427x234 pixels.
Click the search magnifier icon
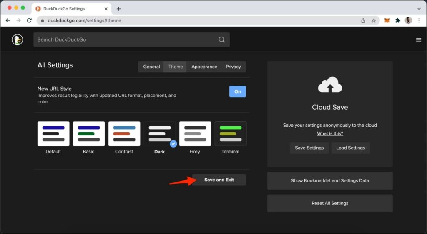coord(222,39)
